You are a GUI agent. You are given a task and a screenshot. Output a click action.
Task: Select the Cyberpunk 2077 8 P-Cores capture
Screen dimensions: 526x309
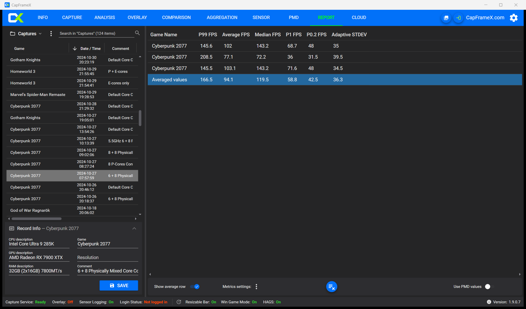(72, 164)
